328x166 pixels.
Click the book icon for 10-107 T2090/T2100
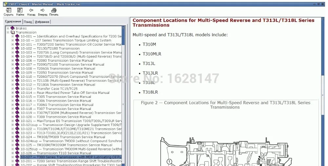[x=17, y=65]
